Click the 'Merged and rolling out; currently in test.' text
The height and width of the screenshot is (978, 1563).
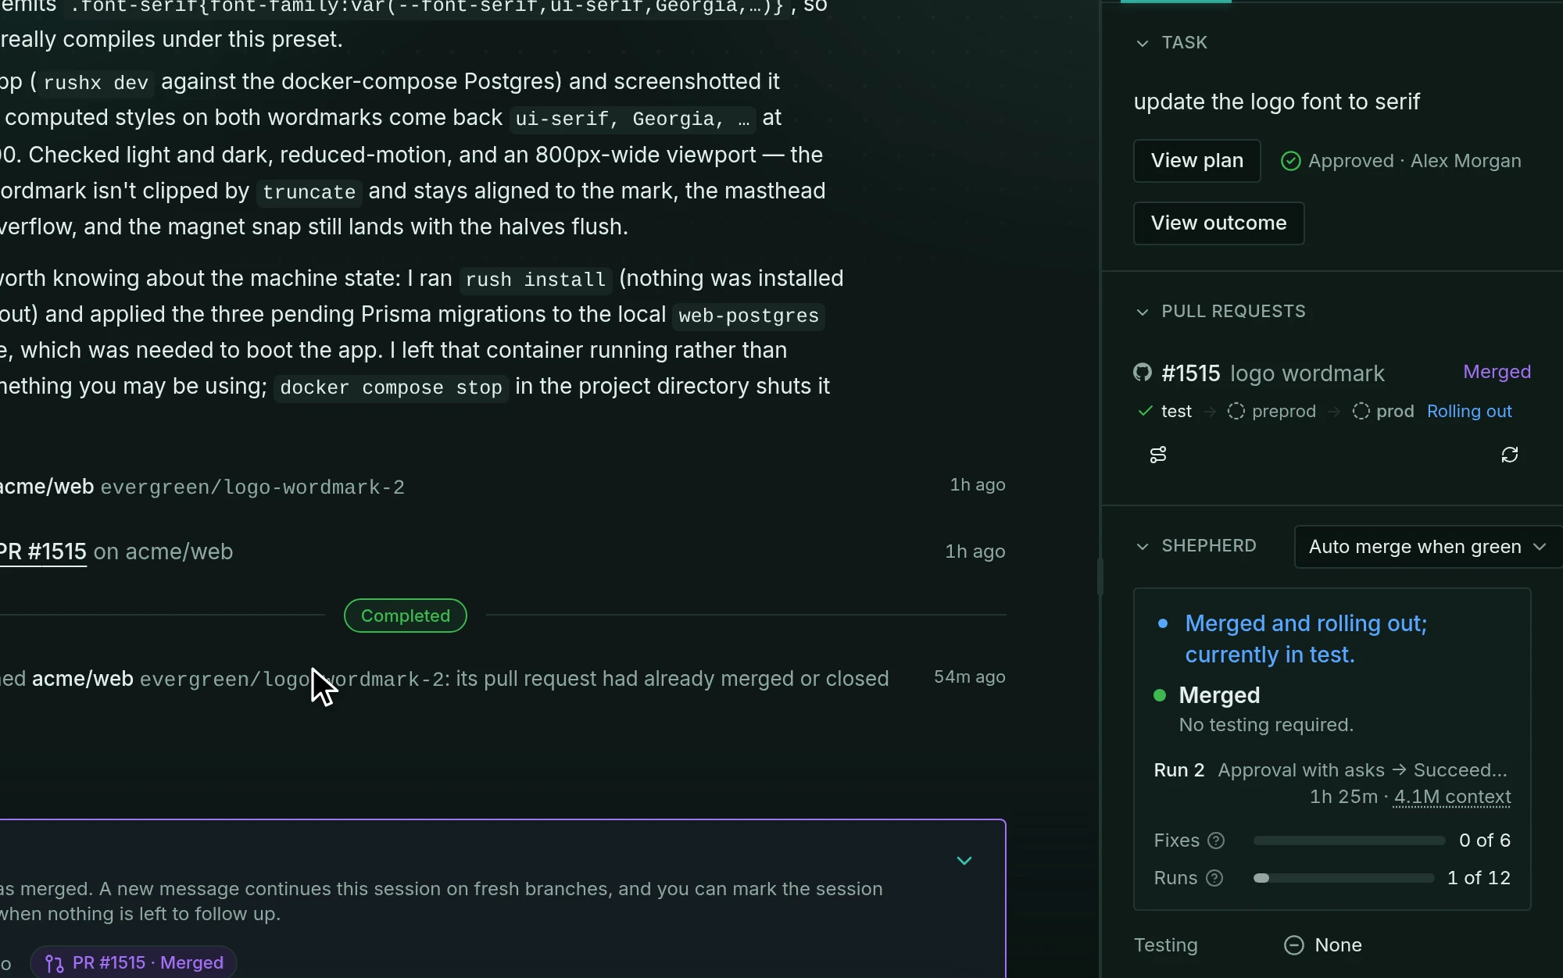point(1306,639)
